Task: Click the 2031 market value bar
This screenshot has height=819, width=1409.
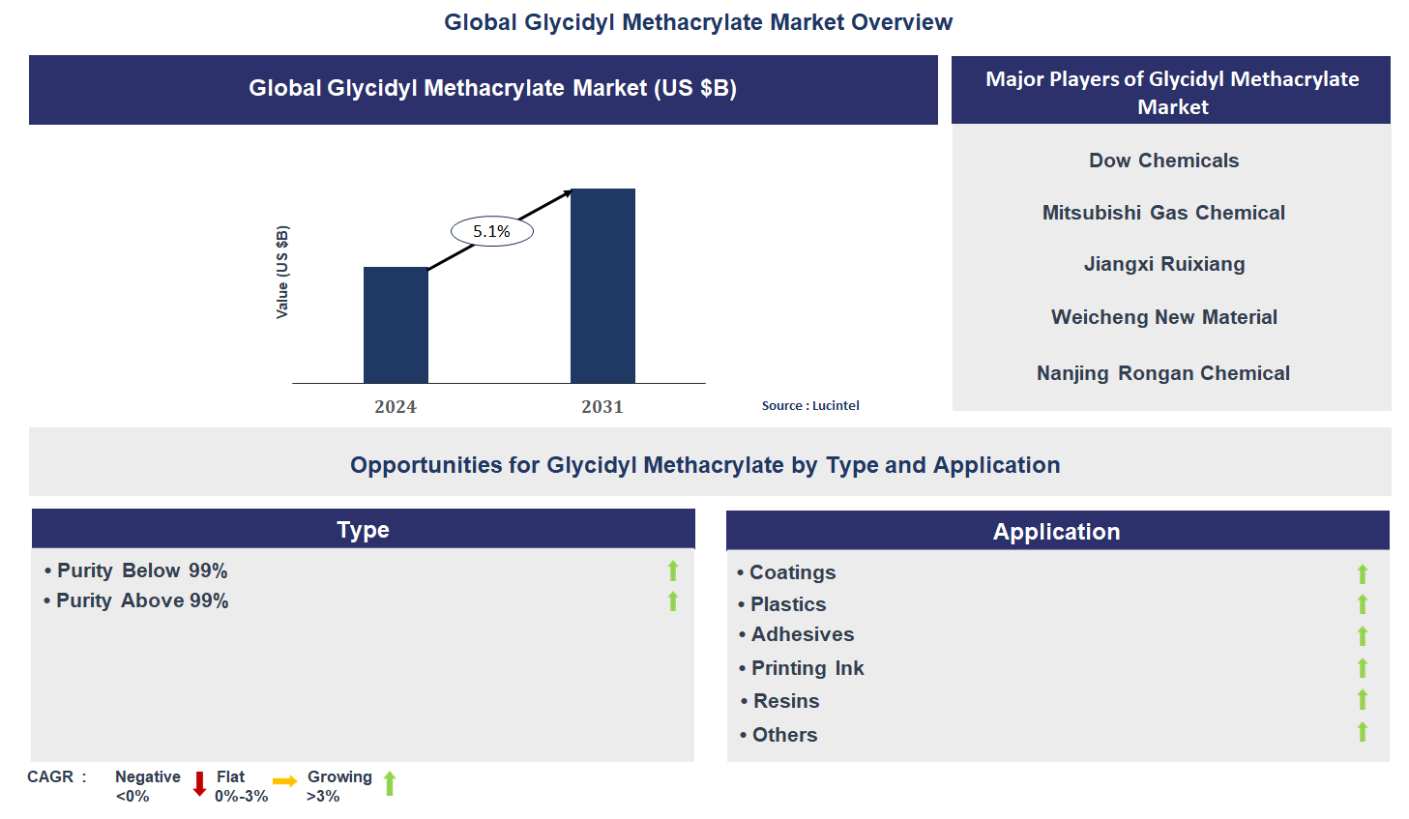Action: 602,285
